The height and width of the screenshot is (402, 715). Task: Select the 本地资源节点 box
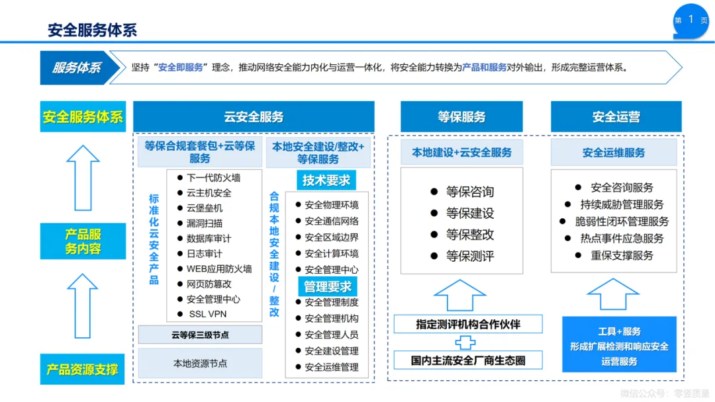tap(200, 363)
